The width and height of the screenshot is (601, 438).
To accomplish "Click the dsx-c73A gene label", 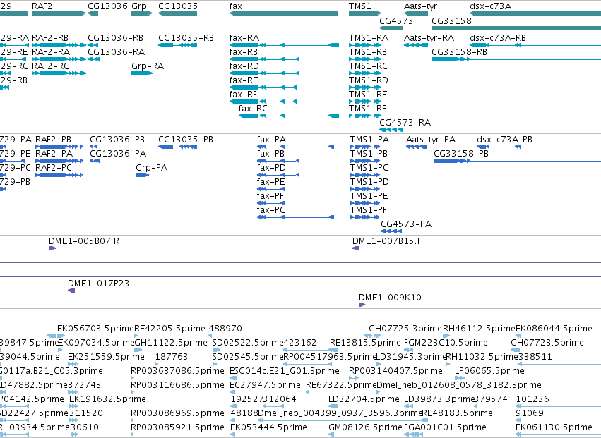I will coord(490,6).
